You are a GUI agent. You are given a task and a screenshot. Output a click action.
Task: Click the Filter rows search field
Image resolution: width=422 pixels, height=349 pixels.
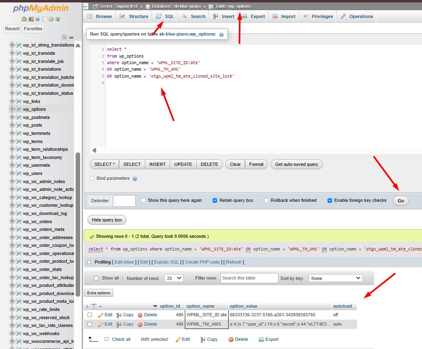coord(249,278)
